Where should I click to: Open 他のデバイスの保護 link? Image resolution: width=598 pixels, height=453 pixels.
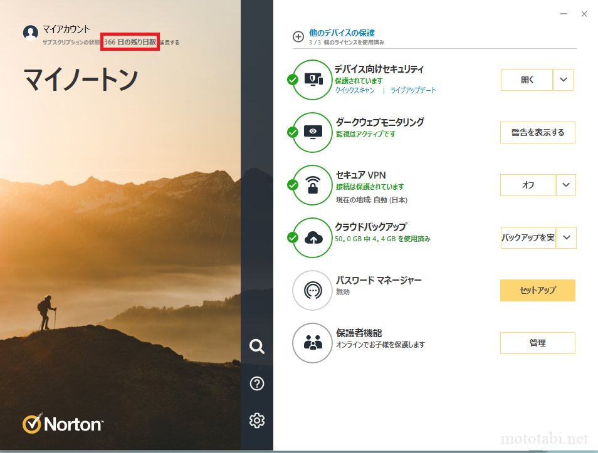pyautogui.click(x=342, y=33)
